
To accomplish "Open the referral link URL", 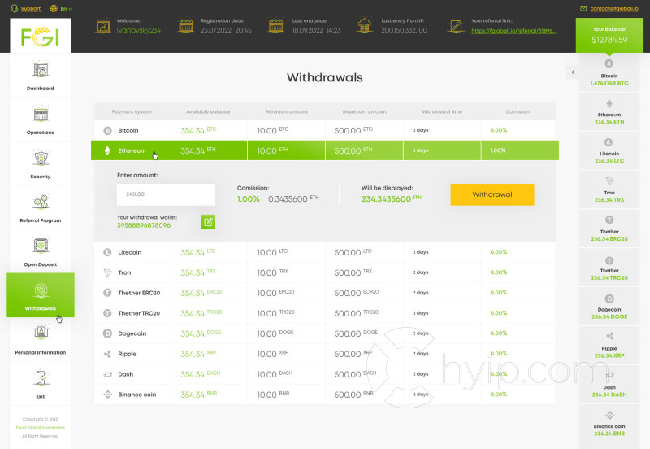I will click(x=513, y=31).
